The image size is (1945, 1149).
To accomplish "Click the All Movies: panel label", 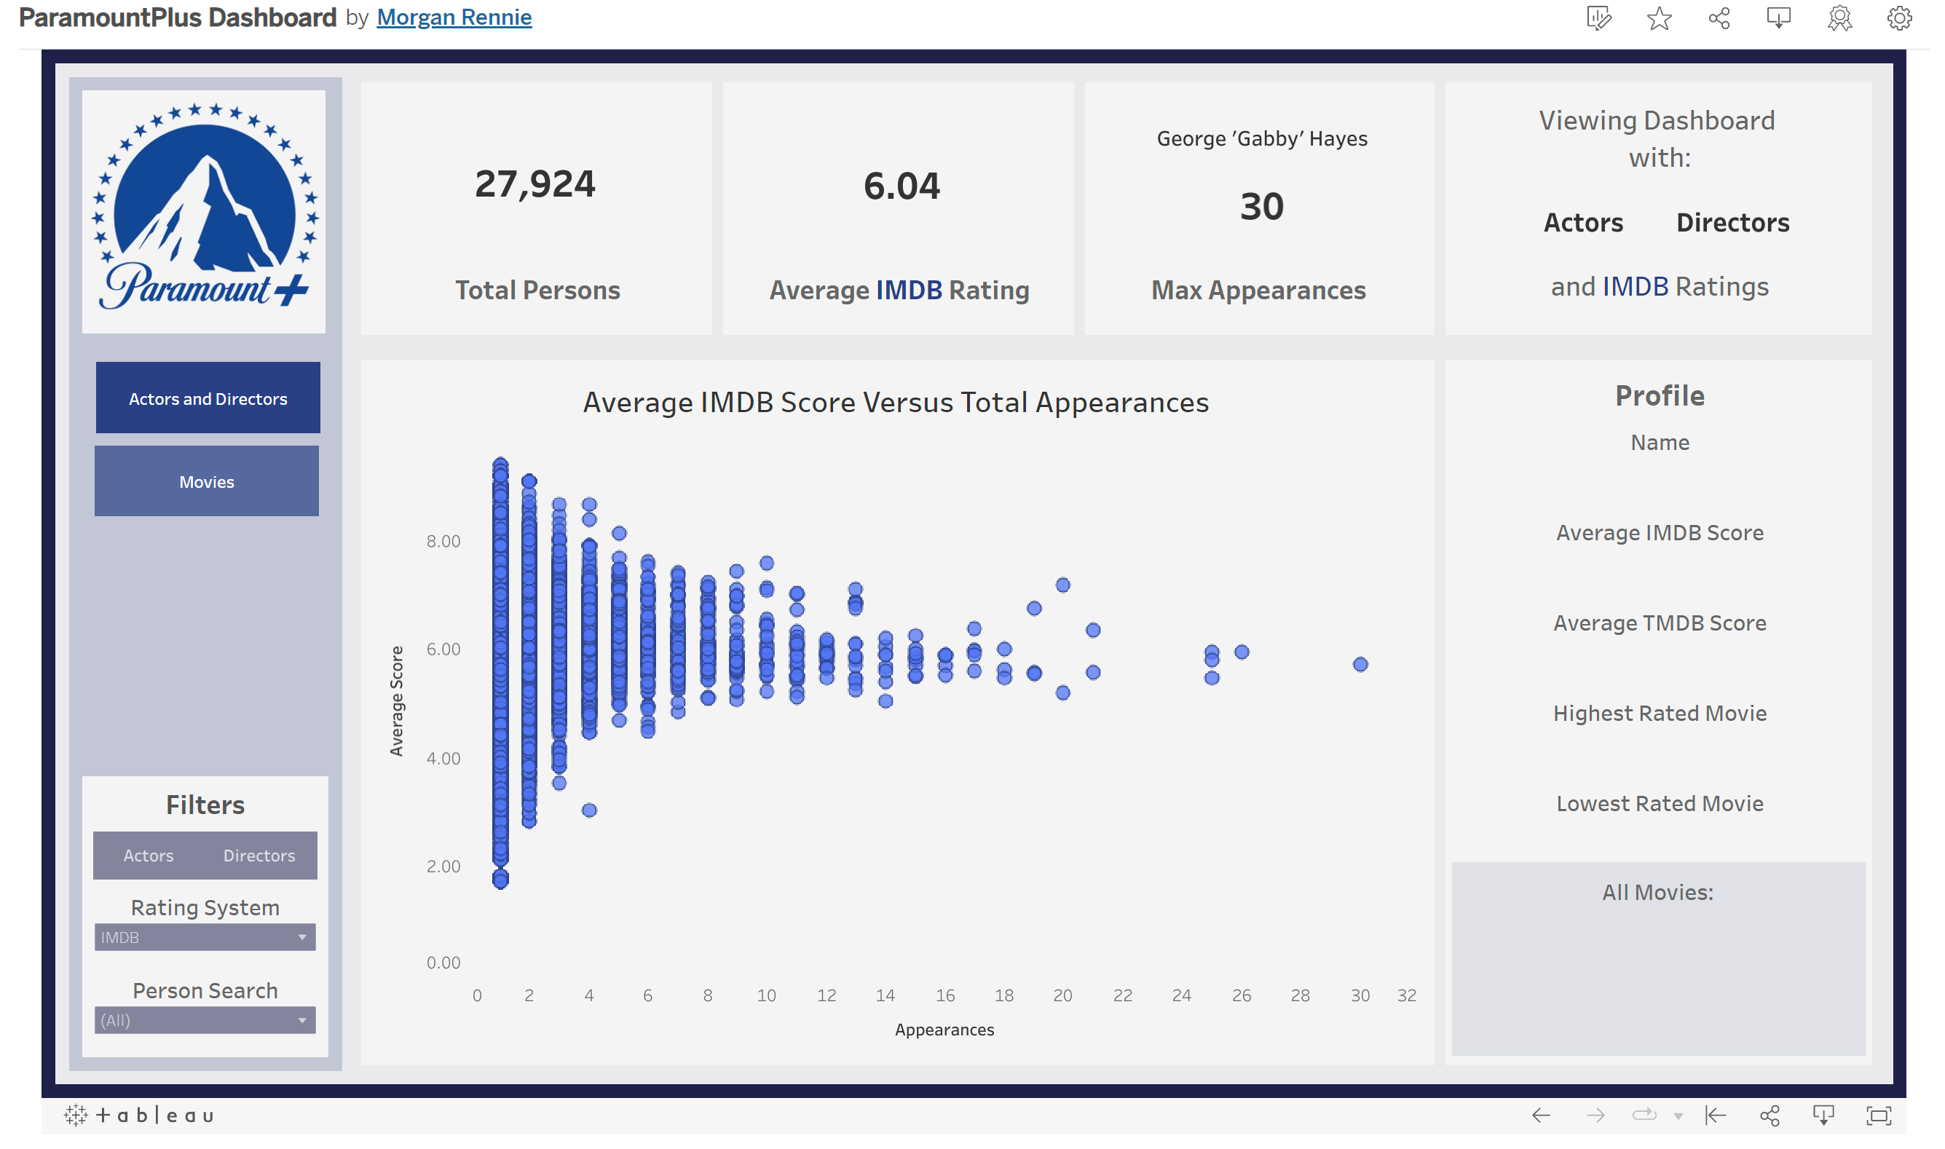I will click(1658, 892).
